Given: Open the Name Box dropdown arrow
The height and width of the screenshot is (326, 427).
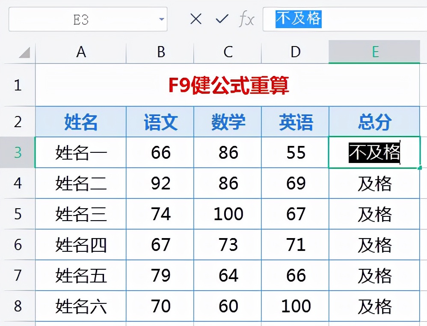Looking at the screenshot, I should (161, 19).
